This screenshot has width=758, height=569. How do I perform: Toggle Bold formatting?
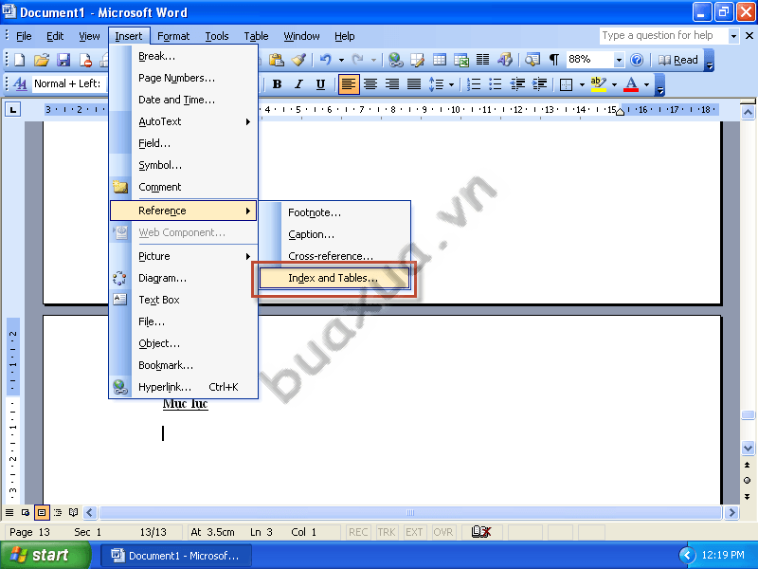click(277, 84)
